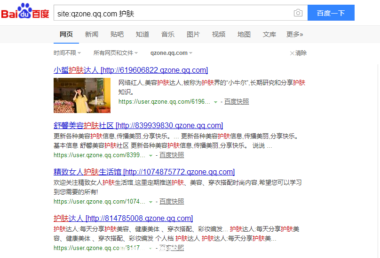The image size is (380, 258).
Task: Open 百度快照 for 小蜇护肤达人 result
Action: [237, 101]
